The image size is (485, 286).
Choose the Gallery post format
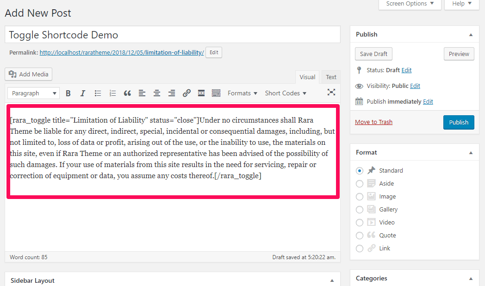click(360, 210)
